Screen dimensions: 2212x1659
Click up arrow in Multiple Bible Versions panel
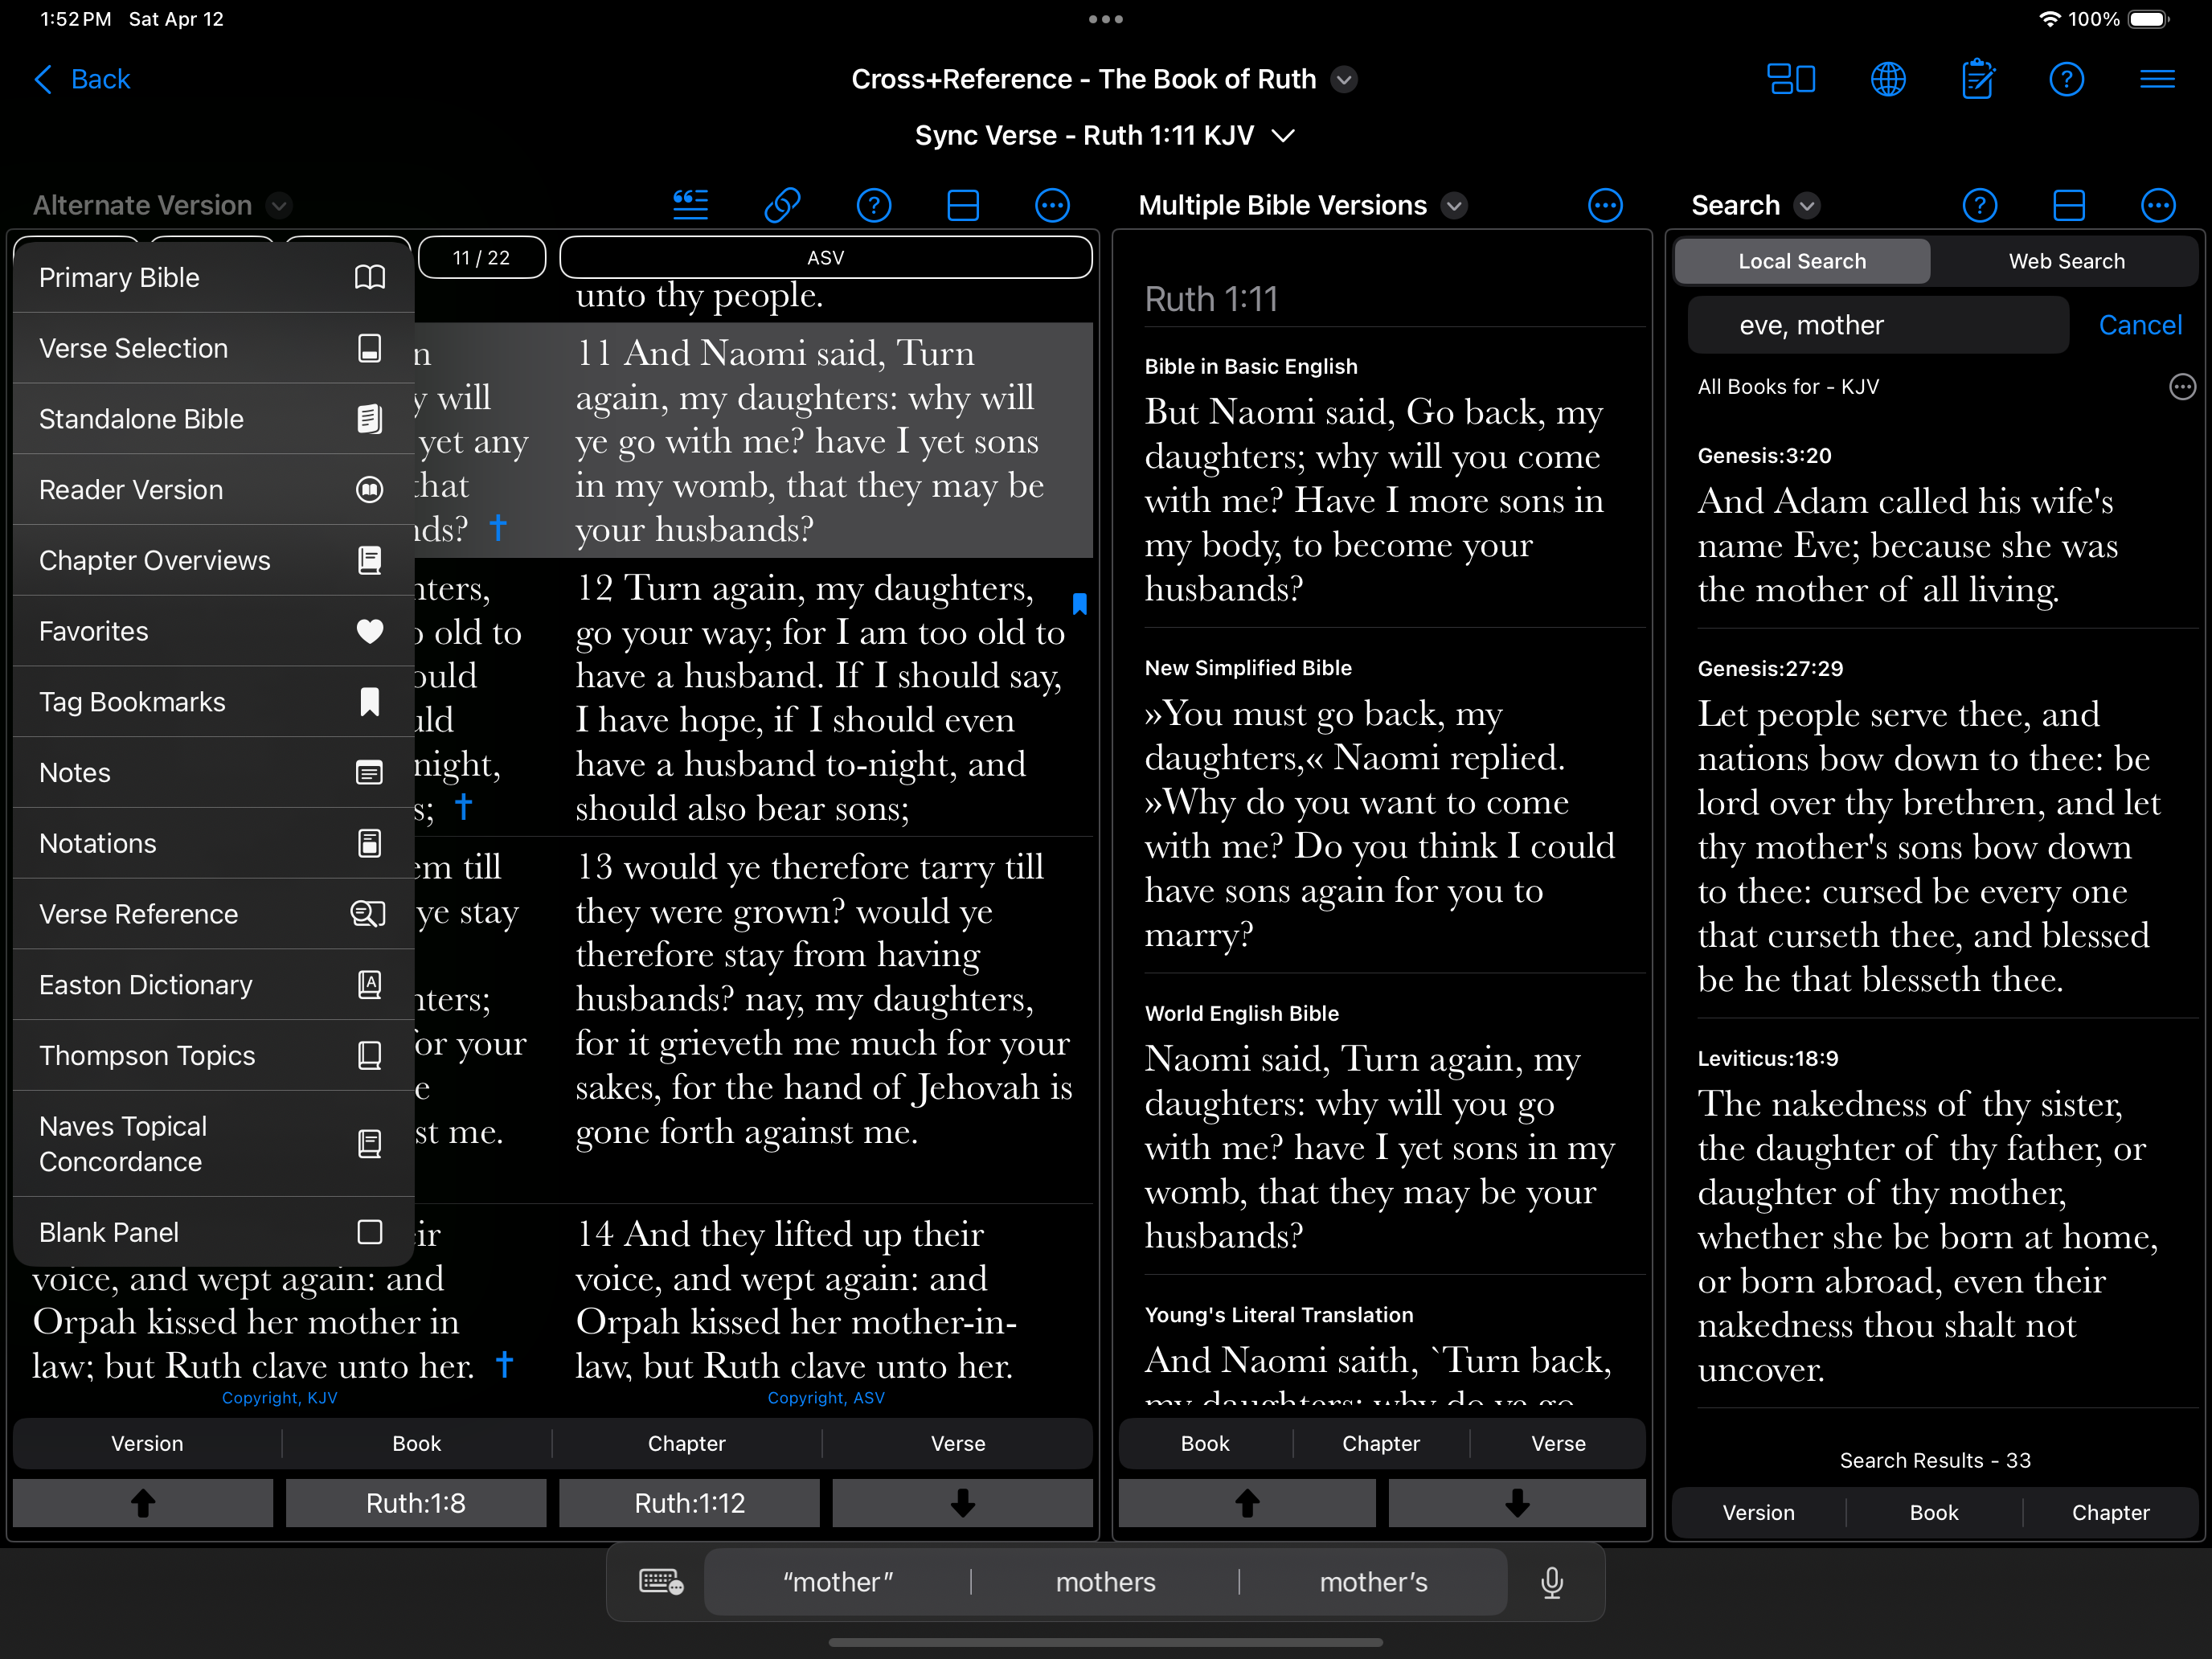[1247, 1502]
